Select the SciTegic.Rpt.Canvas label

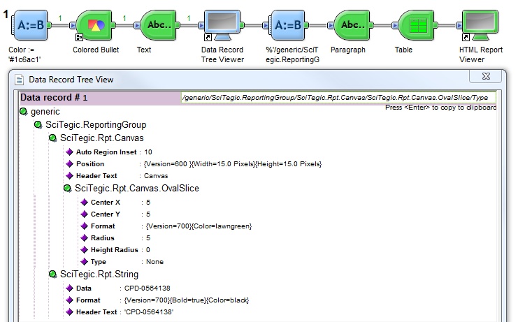[102, 138]
